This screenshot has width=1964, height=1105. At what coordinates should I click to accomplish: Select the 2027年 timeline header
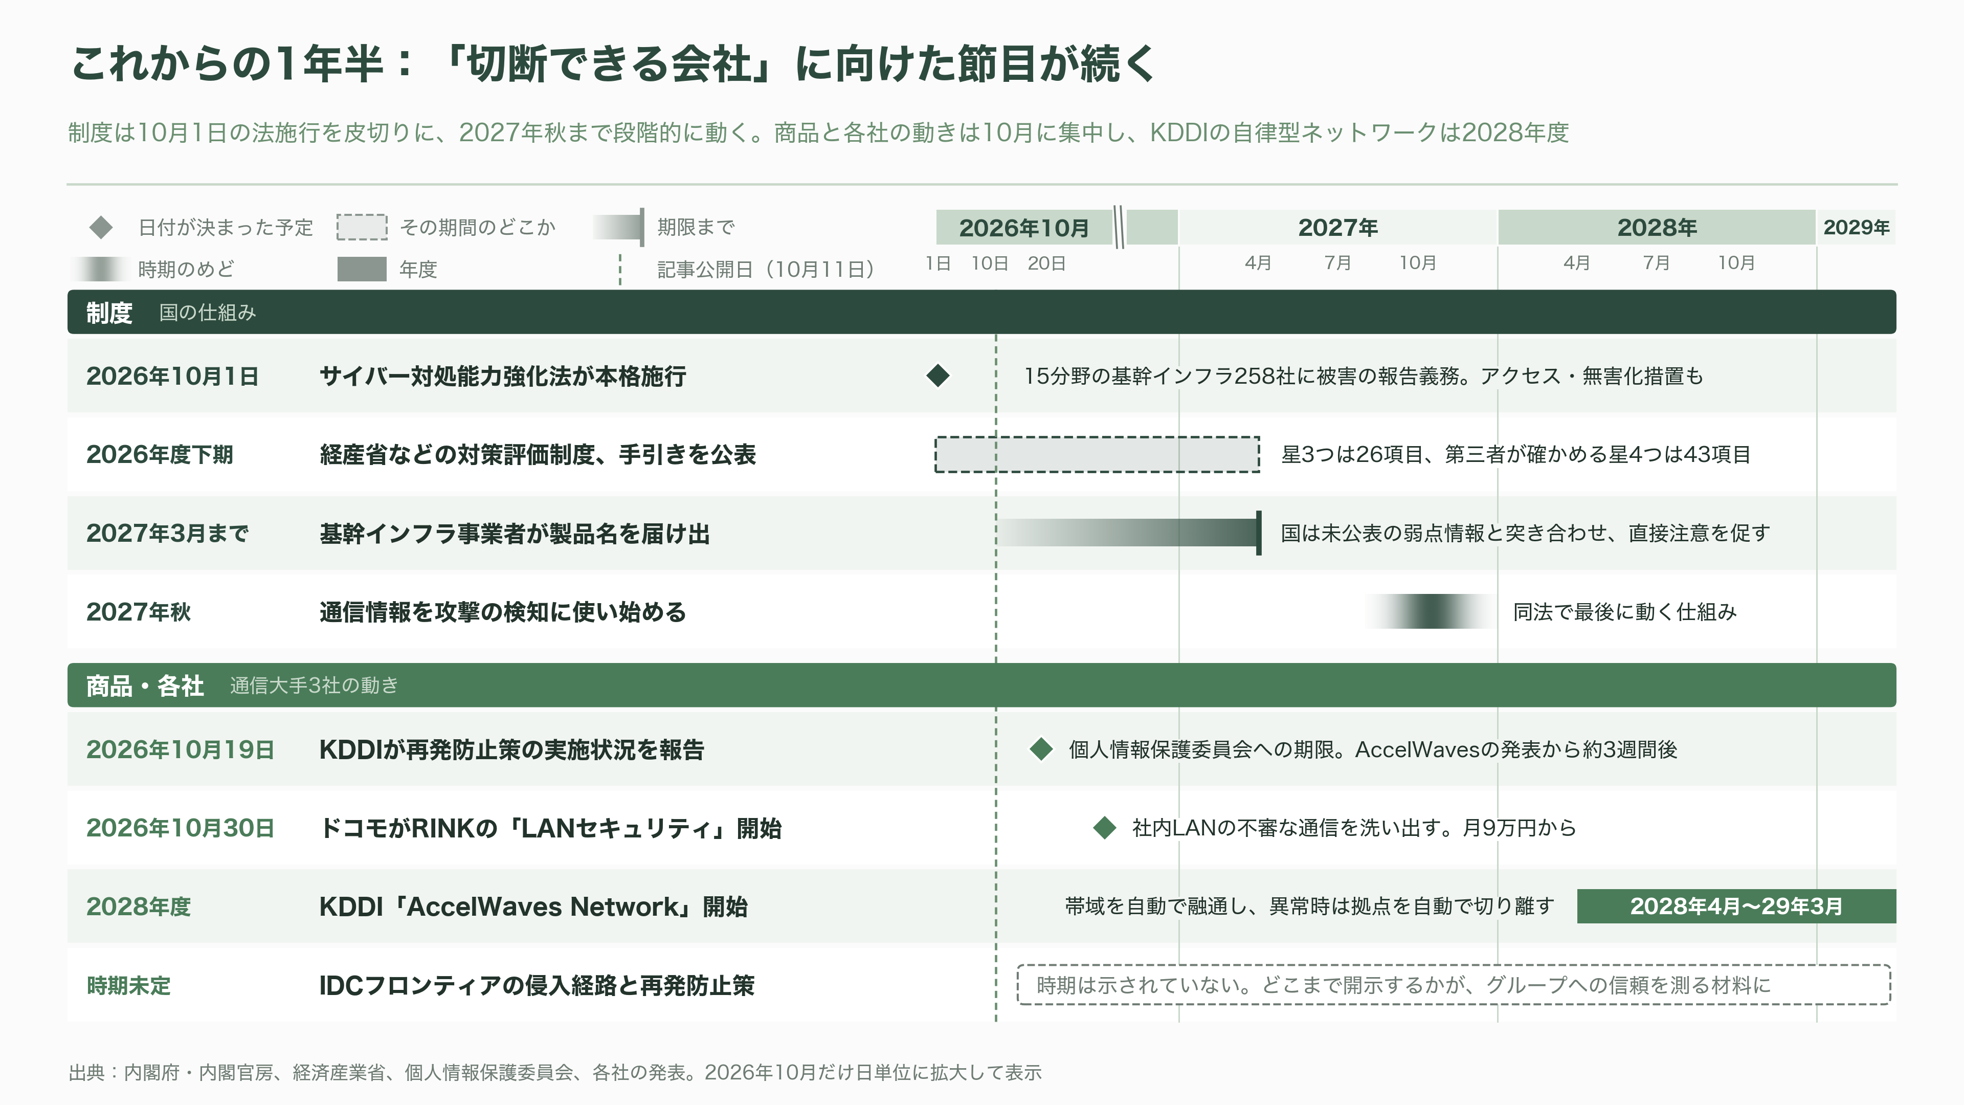click(1338, 227)
